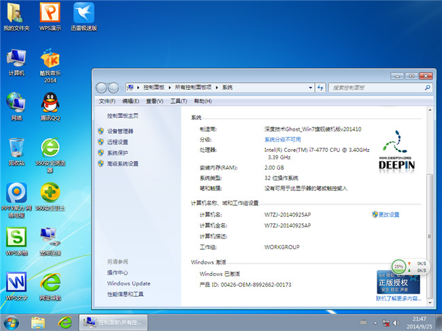The width and height of the screenshot is (442, 331).
Task: Click the refresh button beside address bar
Action: click(320, 88)
